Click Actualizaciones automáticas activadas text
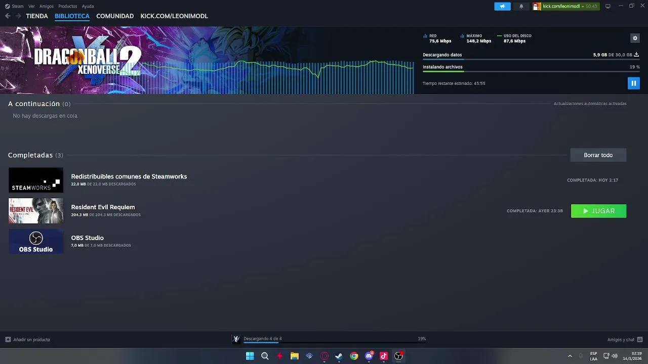Image resolution: width=648 pixels, height=364 pixels. [x=590, y=104]
